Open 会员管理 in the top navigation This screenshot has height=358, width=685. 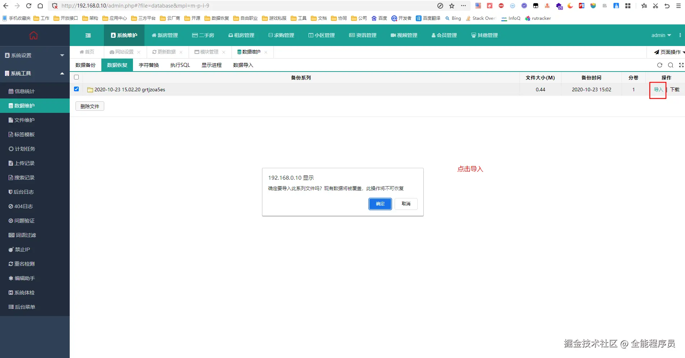point(444,35)
